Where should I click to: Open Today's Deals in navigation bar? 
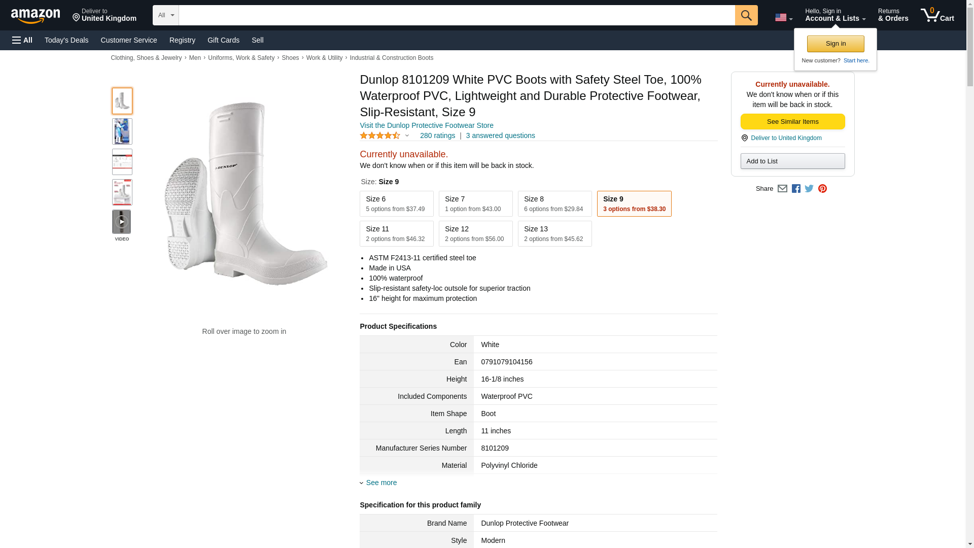66,40
